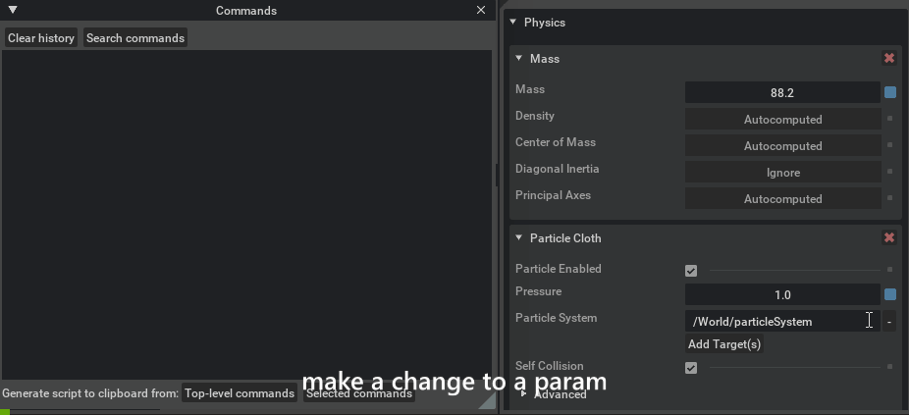The height and width of the screenshot is (415, 909).
Task: Click the minus button next to Particle System path
Action: 888,322
